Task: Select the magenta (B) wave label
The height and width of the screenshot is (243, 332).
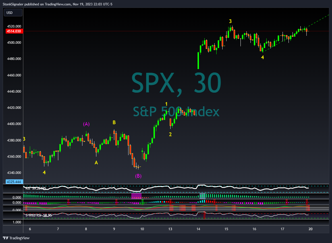Action: pyautogui.click(x=138, y=176)
